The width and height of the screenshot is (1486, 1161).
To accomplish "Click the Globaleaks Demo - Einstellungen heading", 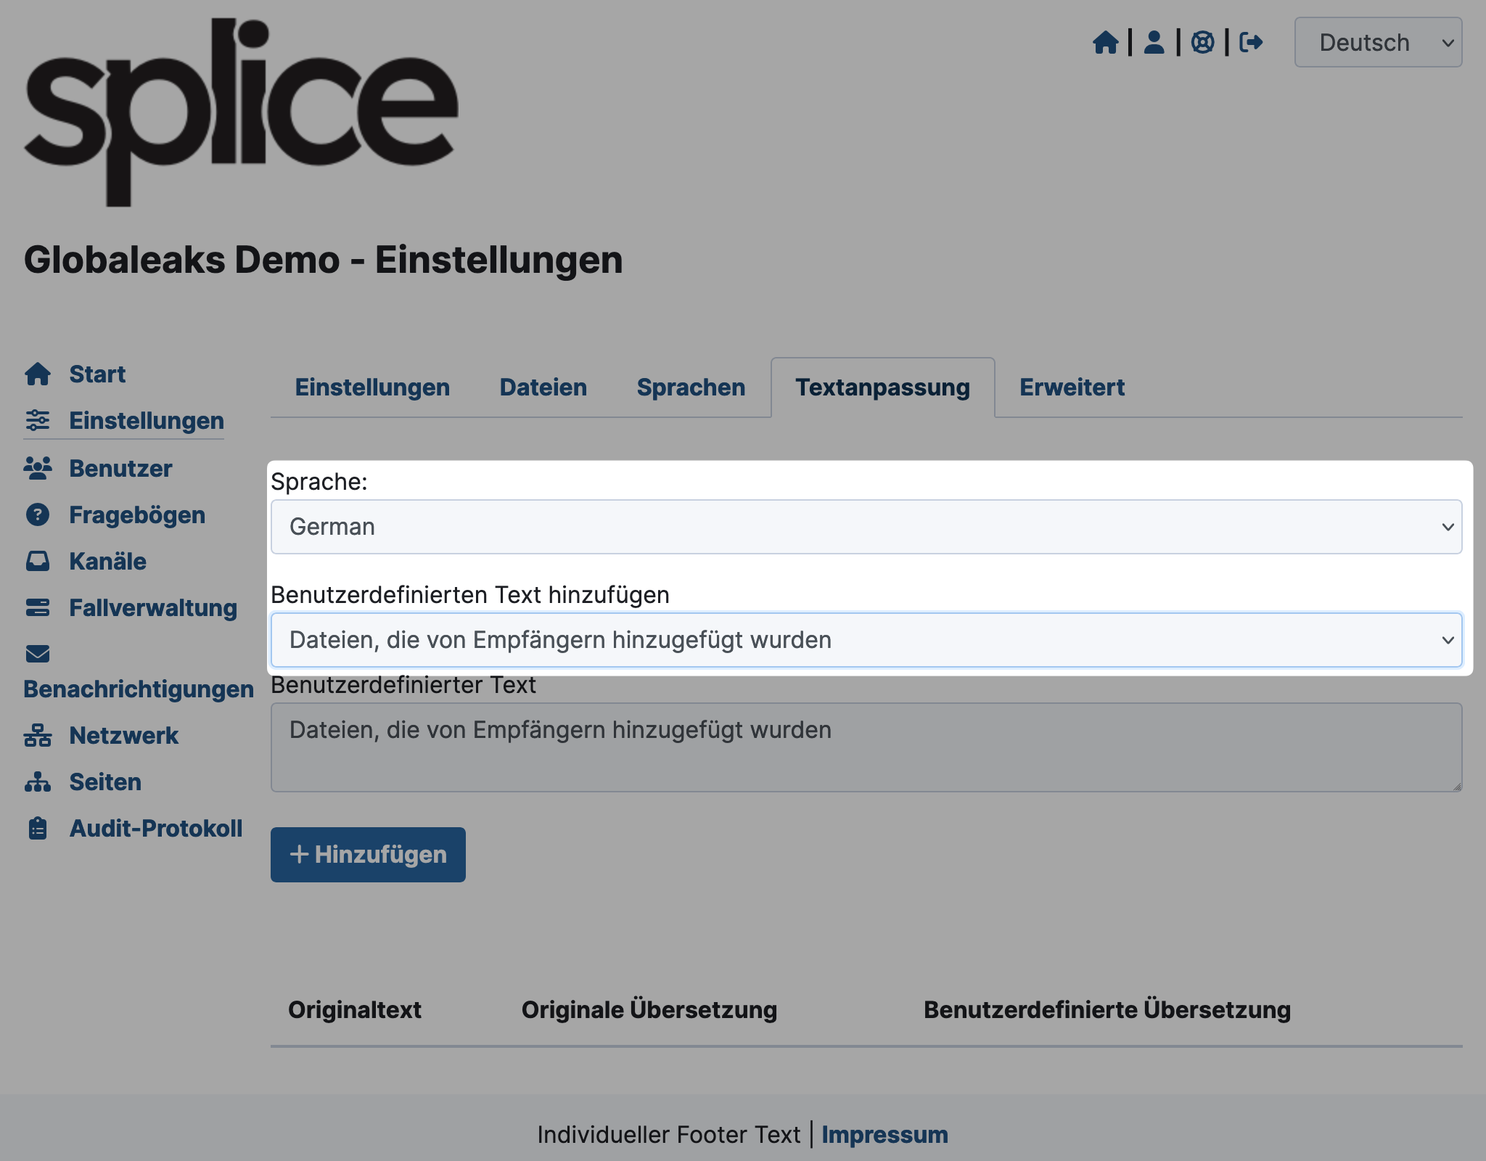I will tap(324, 260).
